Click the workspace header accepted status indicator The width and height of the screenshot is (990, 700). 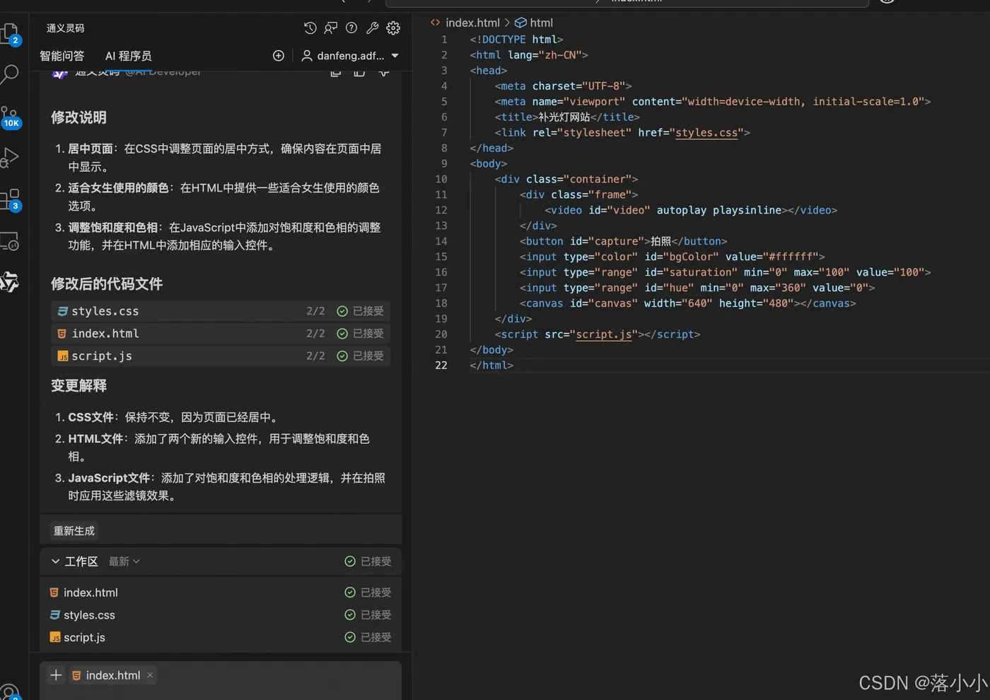pyautogui.click(x=350, y=561)
